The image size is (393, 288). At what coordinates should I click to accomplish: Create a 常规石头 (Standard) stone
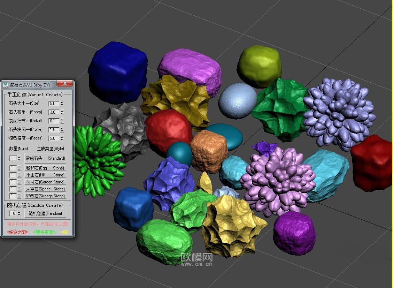[45, 158]
